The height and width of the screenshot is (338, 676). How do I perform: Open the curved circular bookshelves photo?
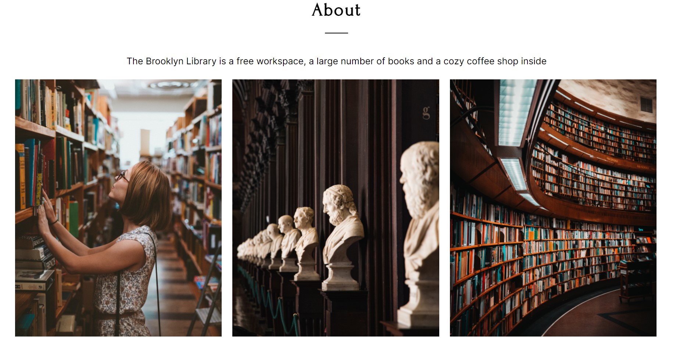tap(553, 208)
